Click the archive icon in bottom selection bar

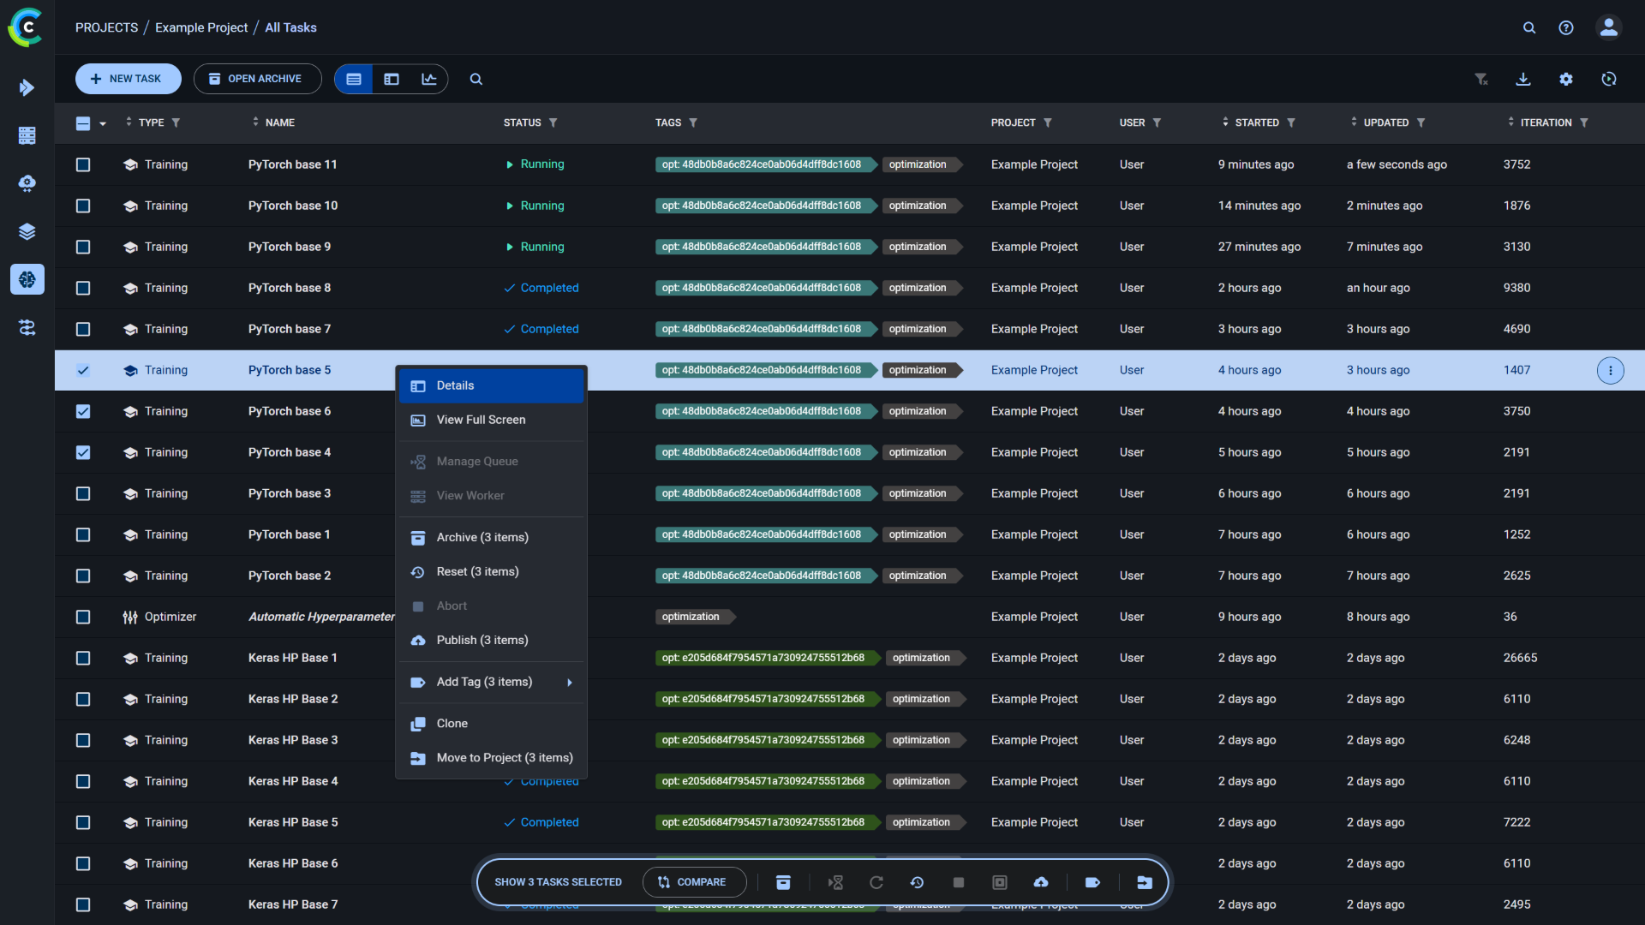(x=783, y=882)
